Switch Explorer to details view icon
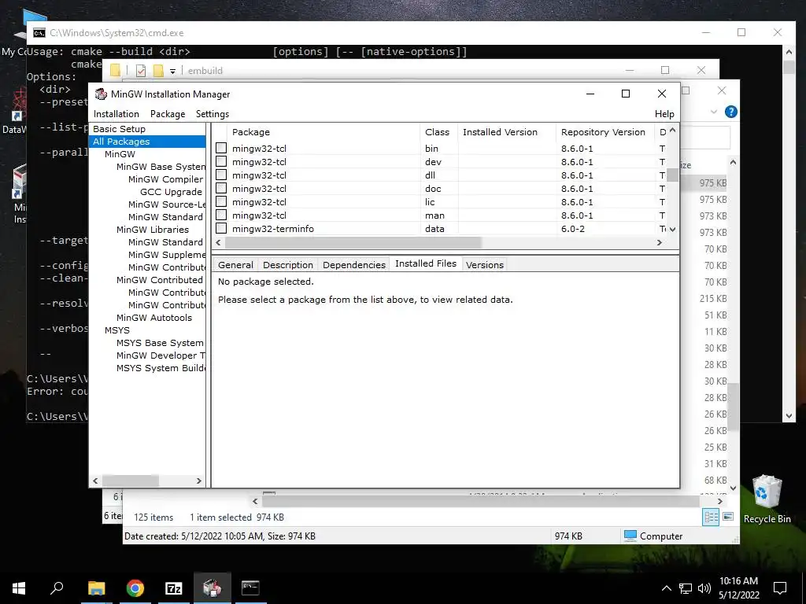The width and height of the screenshot is (806, 604). coord(711,517)
